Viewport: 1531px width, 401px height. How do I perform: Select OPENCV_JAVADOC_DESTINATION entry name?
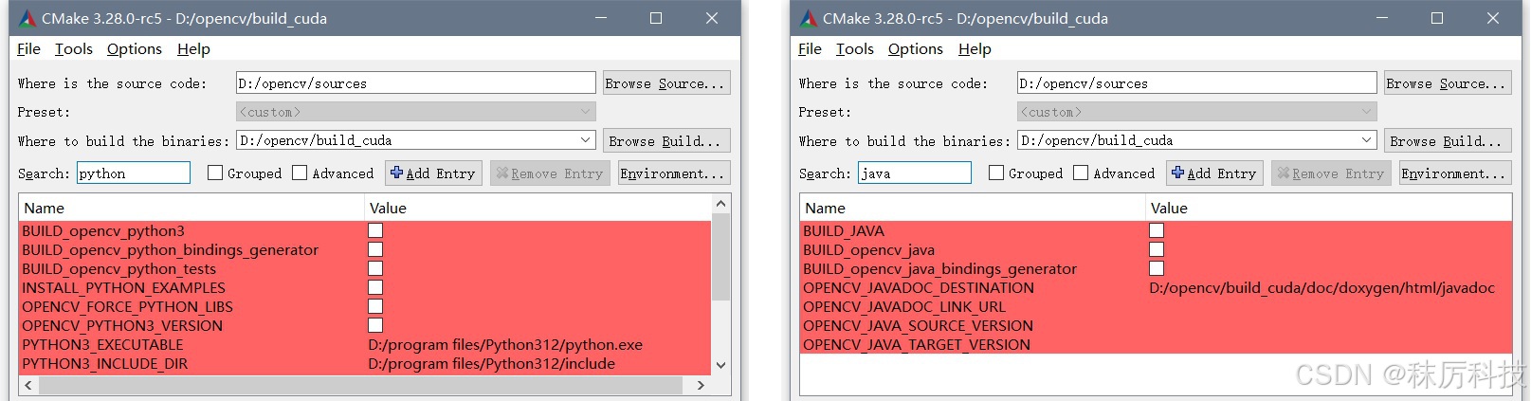click(919, 287)
